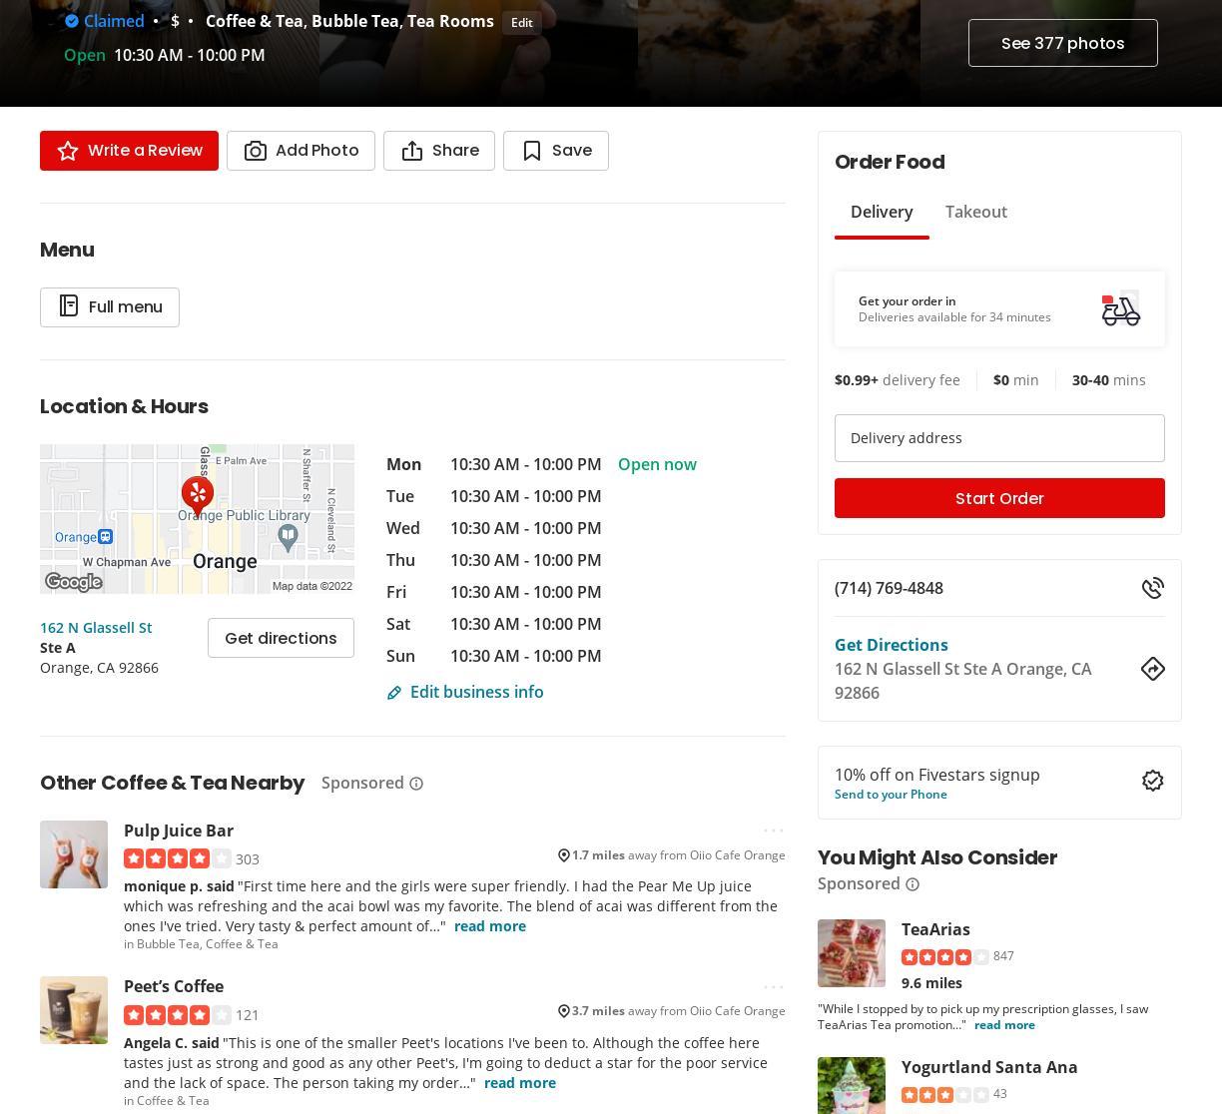Viewport: 1222px width, 1114px height.
Task: Open See 377 photos button
Action: tap(1062, 43)
